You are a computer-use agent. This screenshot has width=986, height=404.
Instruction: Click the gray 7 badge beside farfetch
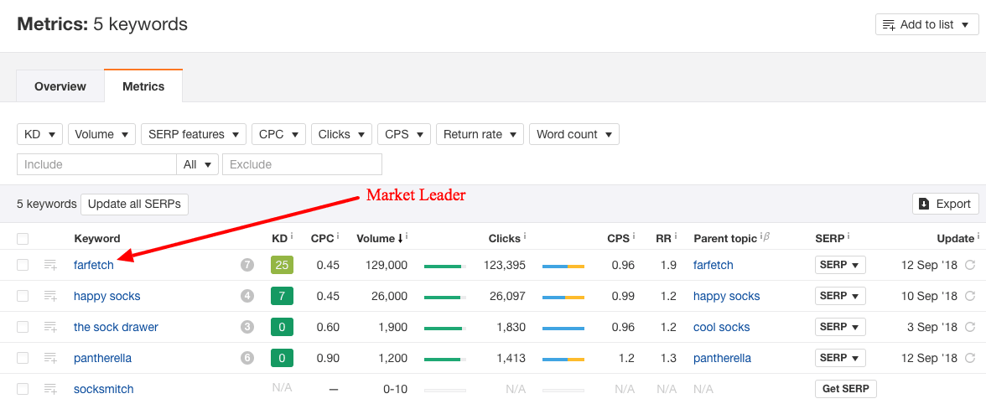[x=247, y=265]
